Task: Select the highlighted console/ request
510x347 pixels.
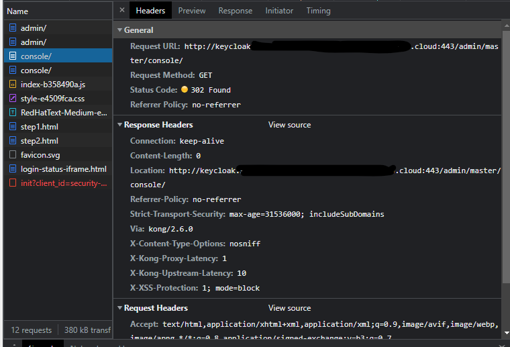Action: pyautogui.click(x=58, y=56)
